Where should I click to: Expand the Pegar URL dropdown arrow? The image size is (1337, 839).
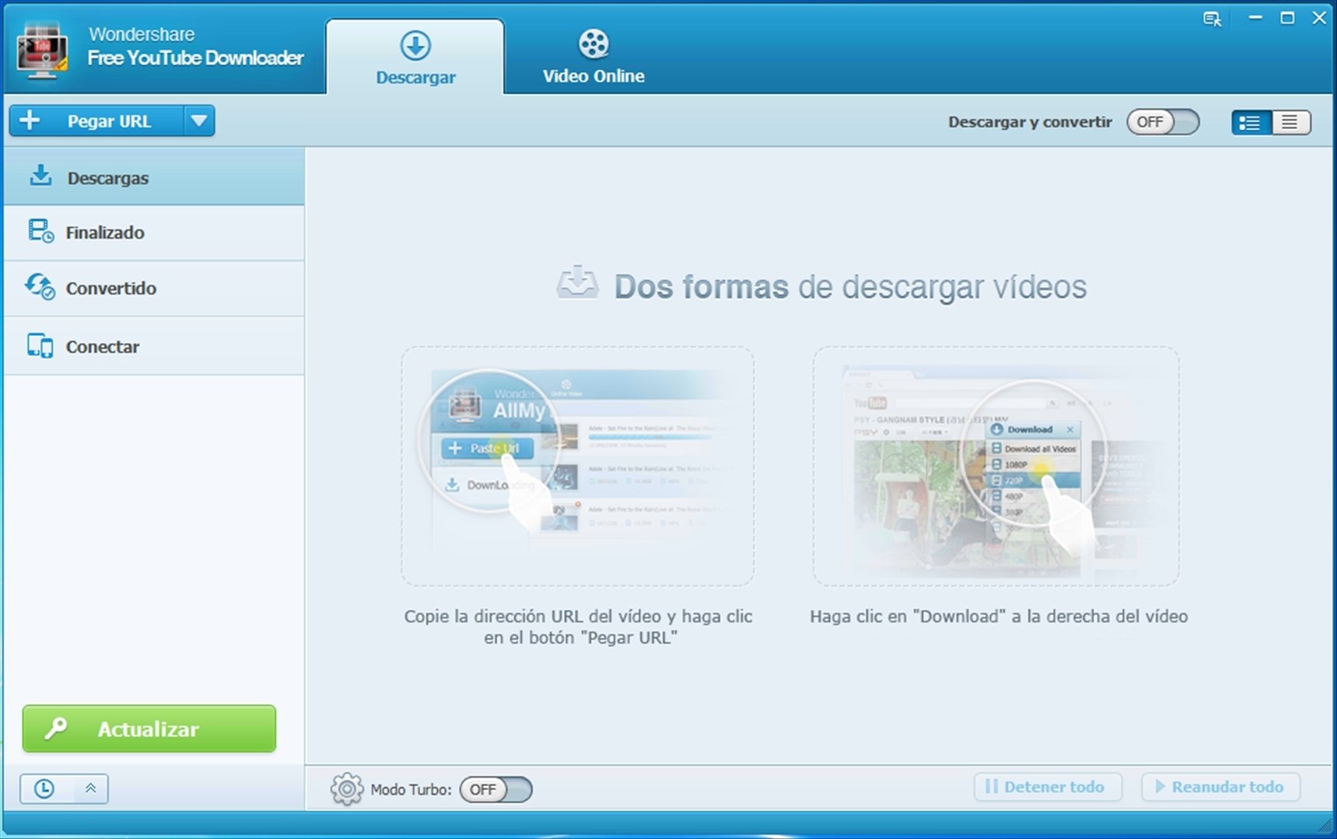tap(199, 121)
